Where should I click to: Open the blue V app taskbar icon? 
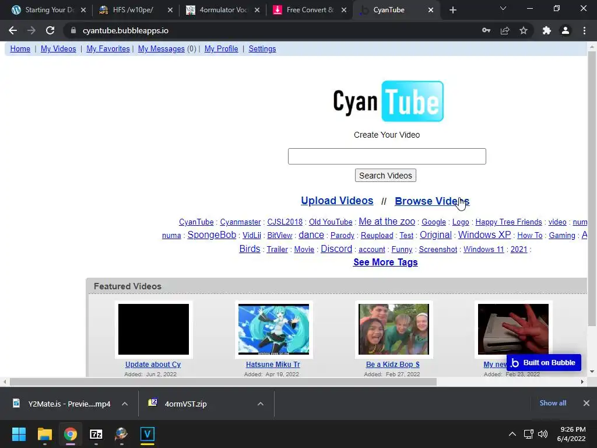point(148,434)
